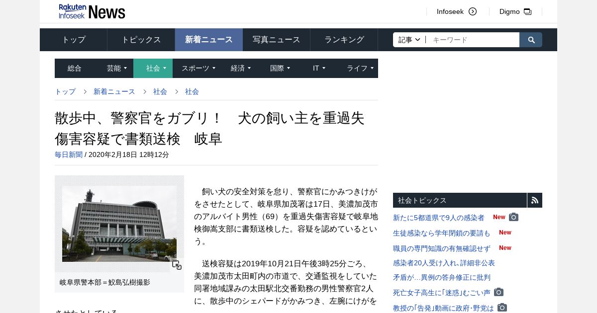Open the 記事 search type dropdown
597x313 pixels.
pyautogui.click(x=409, y=40)
